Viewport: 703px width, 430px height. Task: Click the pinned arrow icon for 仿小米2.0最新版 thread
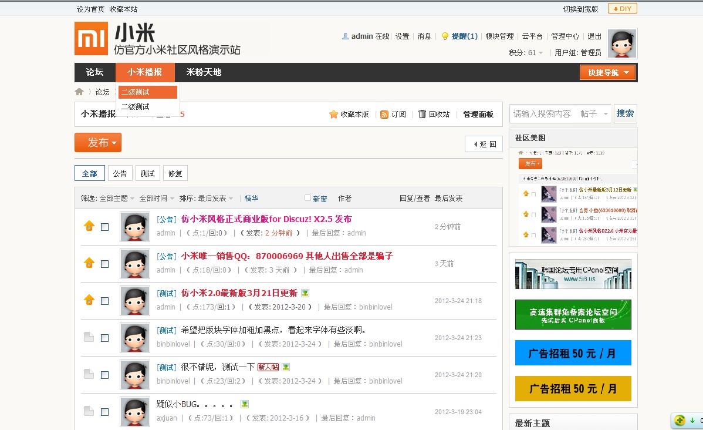point(89,300)
